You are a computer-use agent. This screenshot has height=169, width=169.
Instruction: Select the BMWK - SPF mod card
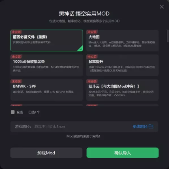(47, 90)
